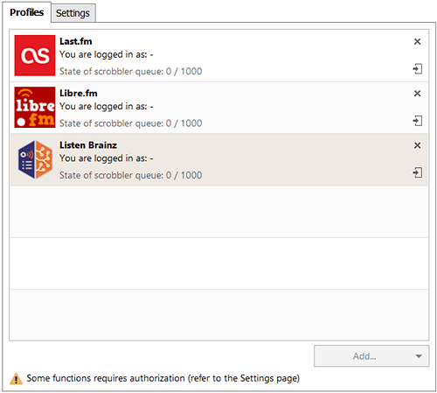Select the Listen Brainz profile row
Screen dimensions: 437x393
pos(219,159)
